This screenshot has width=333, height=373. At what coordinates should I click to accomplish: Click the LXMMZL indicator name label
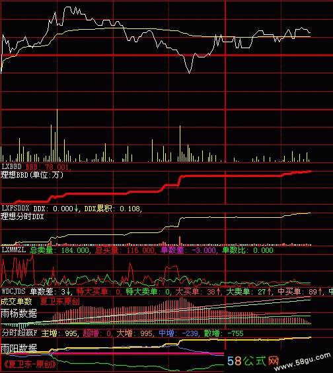14,250
